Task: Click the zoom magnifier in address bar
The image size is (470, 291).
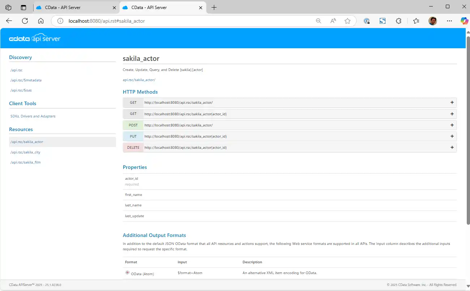Action: [x=318, y=21]
